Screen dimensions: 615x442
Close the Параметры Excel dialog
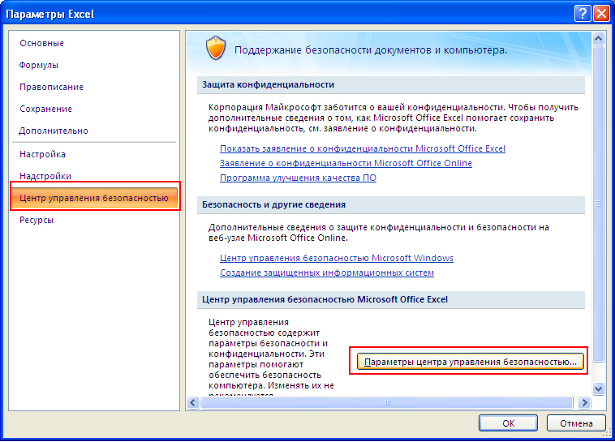601,14
